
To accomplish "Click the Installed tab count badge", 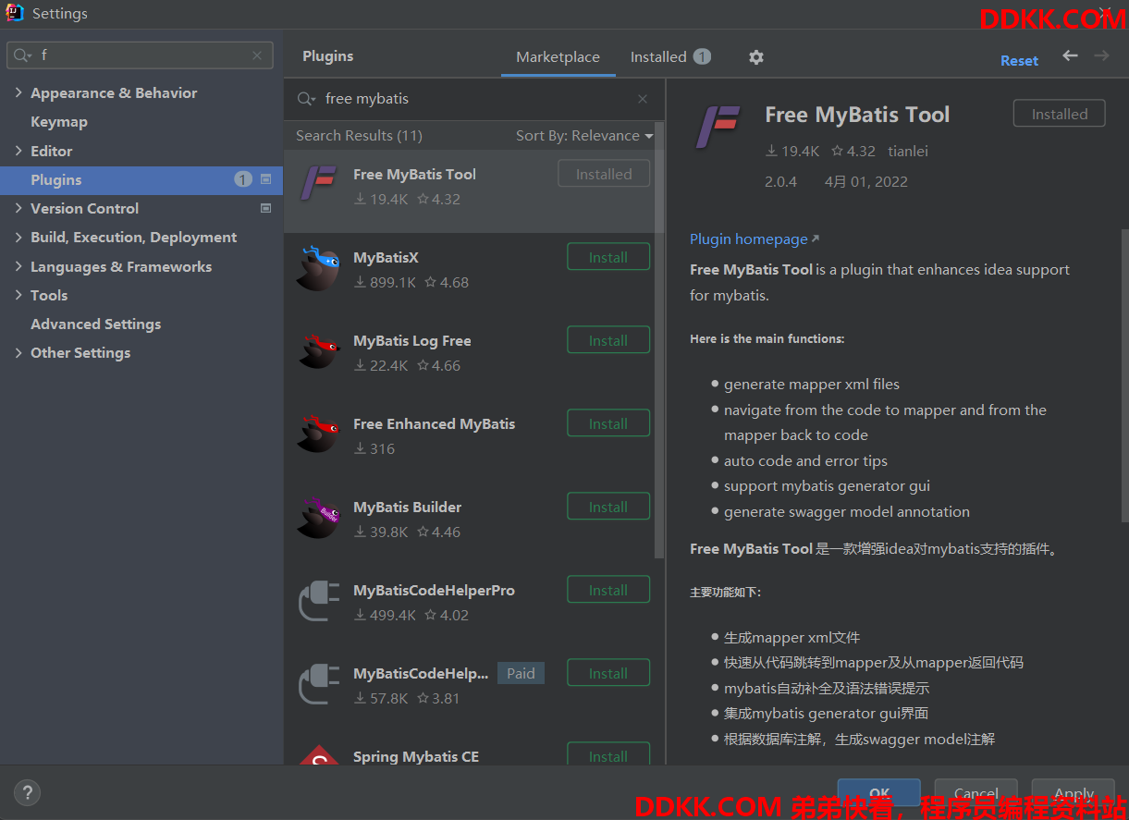I will pos(703,56).
